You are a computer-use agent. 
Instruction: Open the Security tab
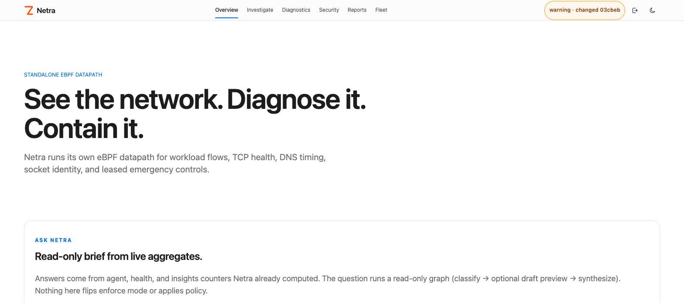point(329,10)
